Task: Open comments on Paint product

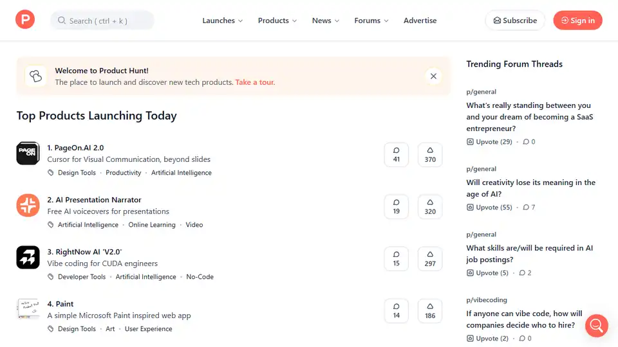Action: 396,310
